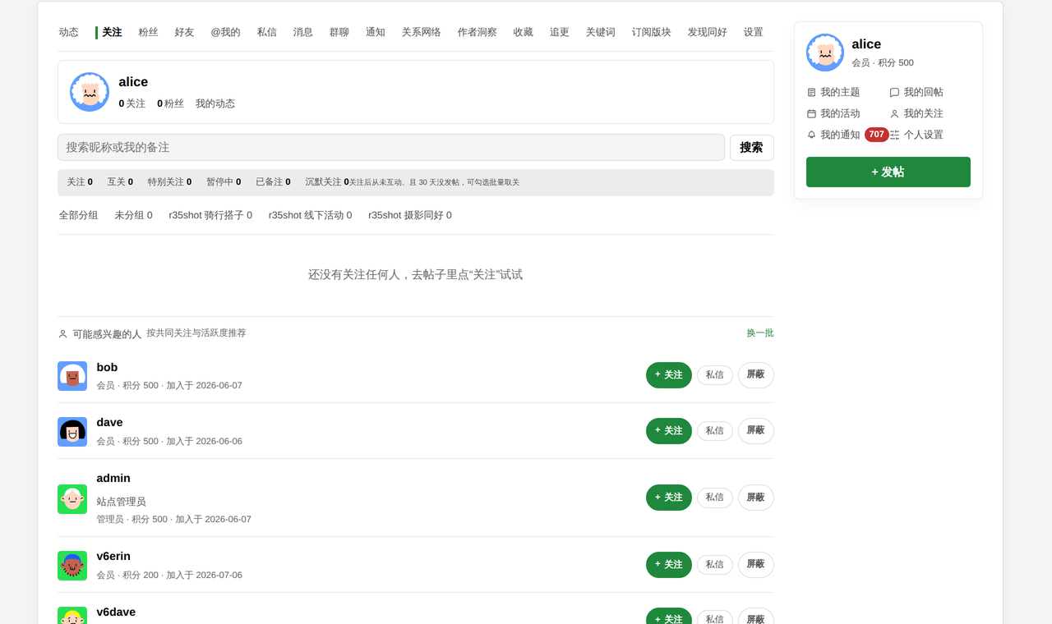Open the 设置 tab
This screenshot has width=1052, height=624.
click(x=753, y=32)
